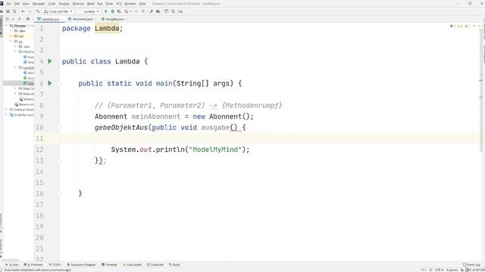Open the Tools menu
Screen dimensions: 485x272
(x=109, y=4)
